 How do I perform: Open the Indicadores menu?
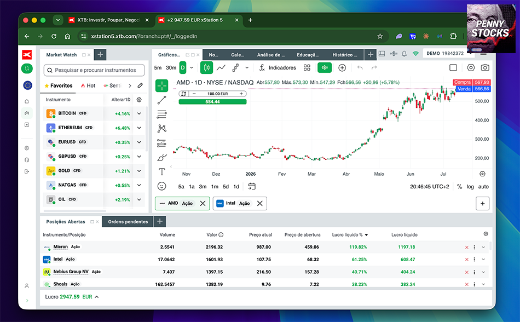click(278, 68)
